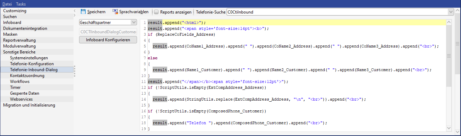461x136 pixels.
Task: Select Customizing in the sidebar
Action: point(15,11)
